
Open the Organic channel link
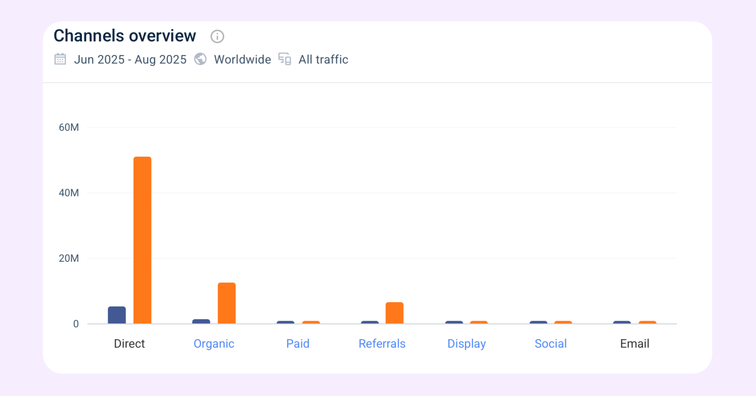pos(214,344)
